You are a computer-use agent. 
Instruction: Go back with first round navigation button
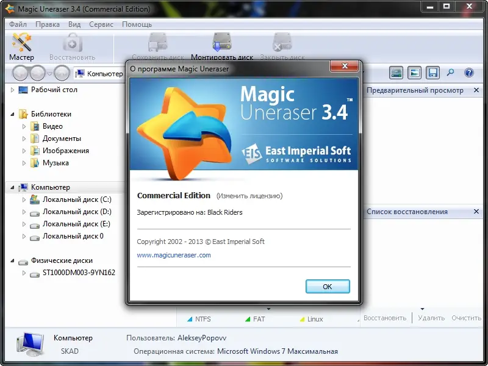(x=21, y=73)
